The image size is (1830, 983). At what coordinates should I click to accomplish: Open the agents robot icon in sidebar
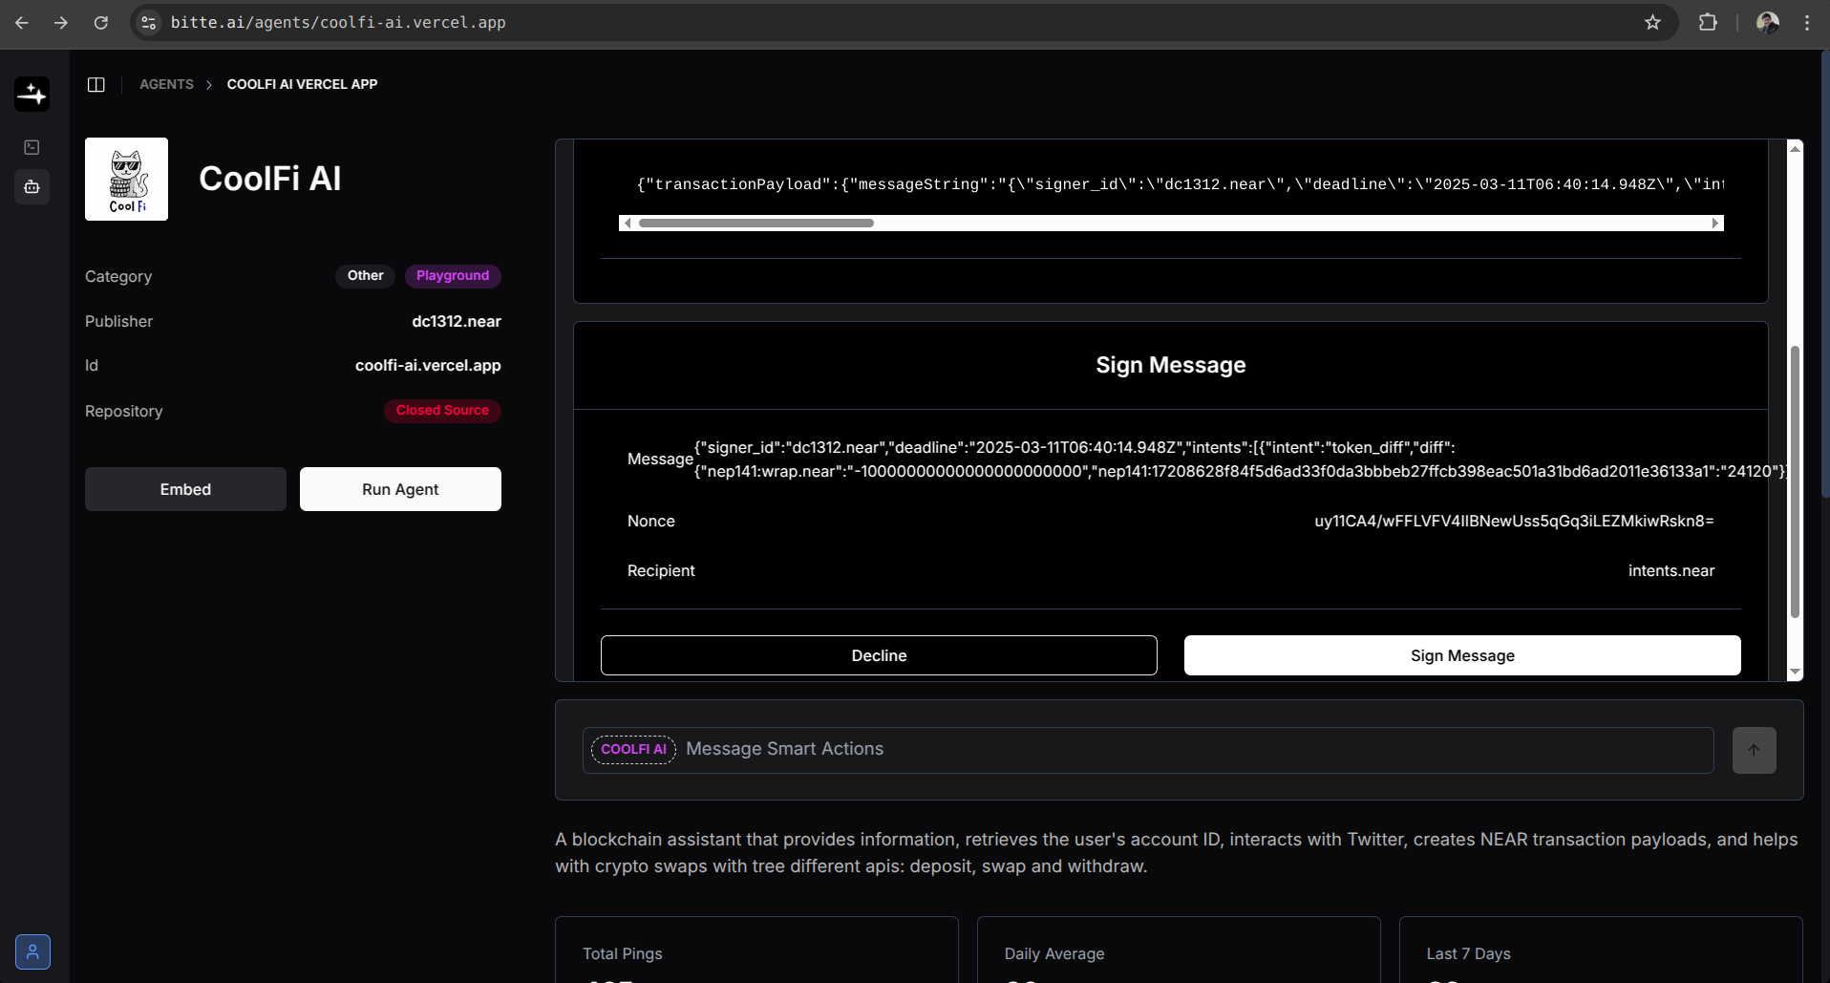point(32,186)
